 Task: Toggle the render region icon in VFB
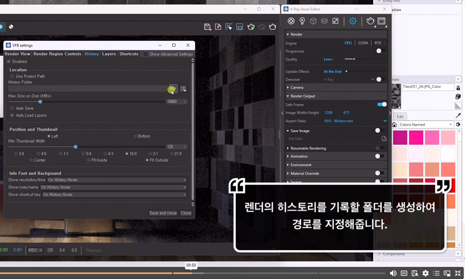(239, 27)
